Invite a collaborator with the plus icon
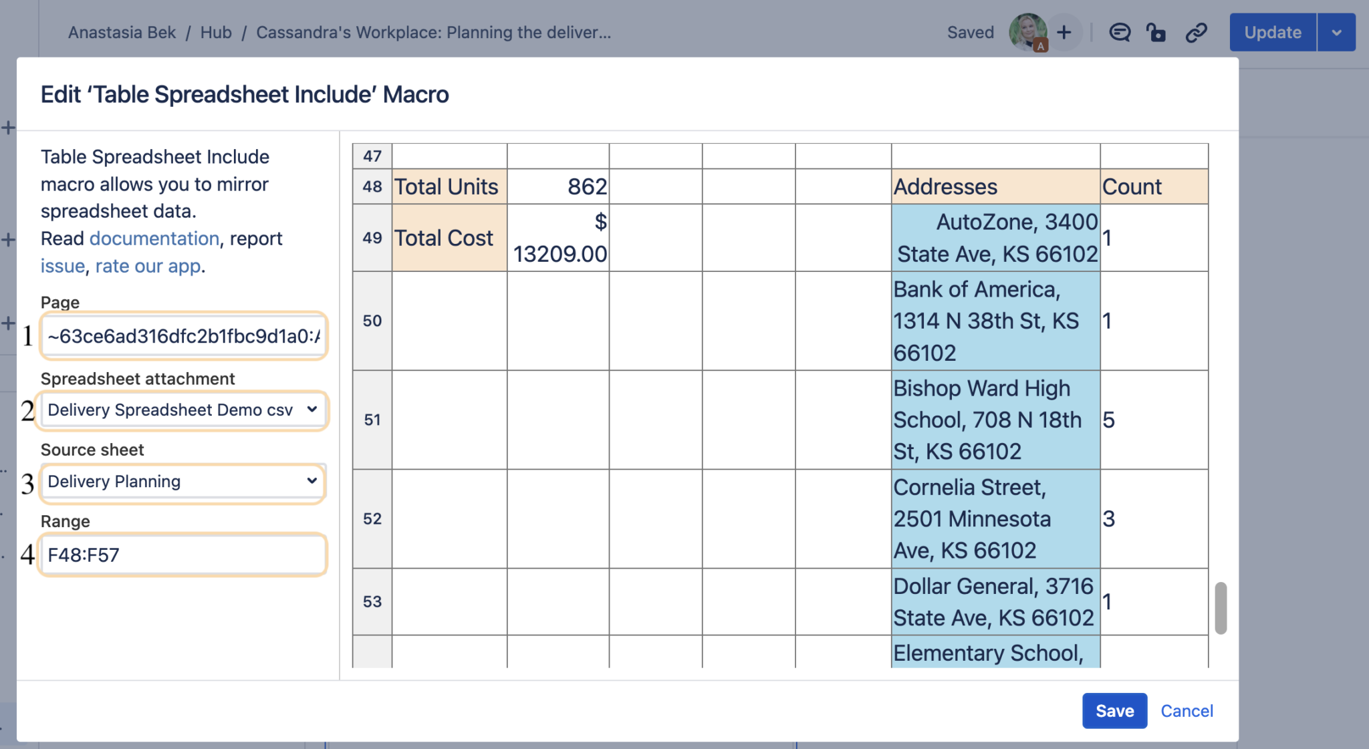 [1064, 31]
